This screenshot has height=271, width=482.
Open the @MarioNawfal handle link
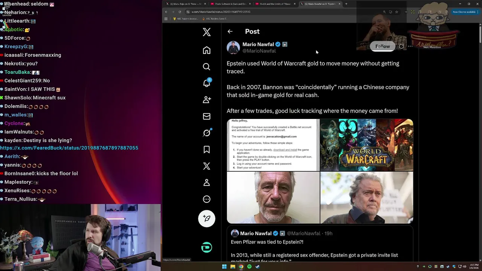(x=259, y=51)
